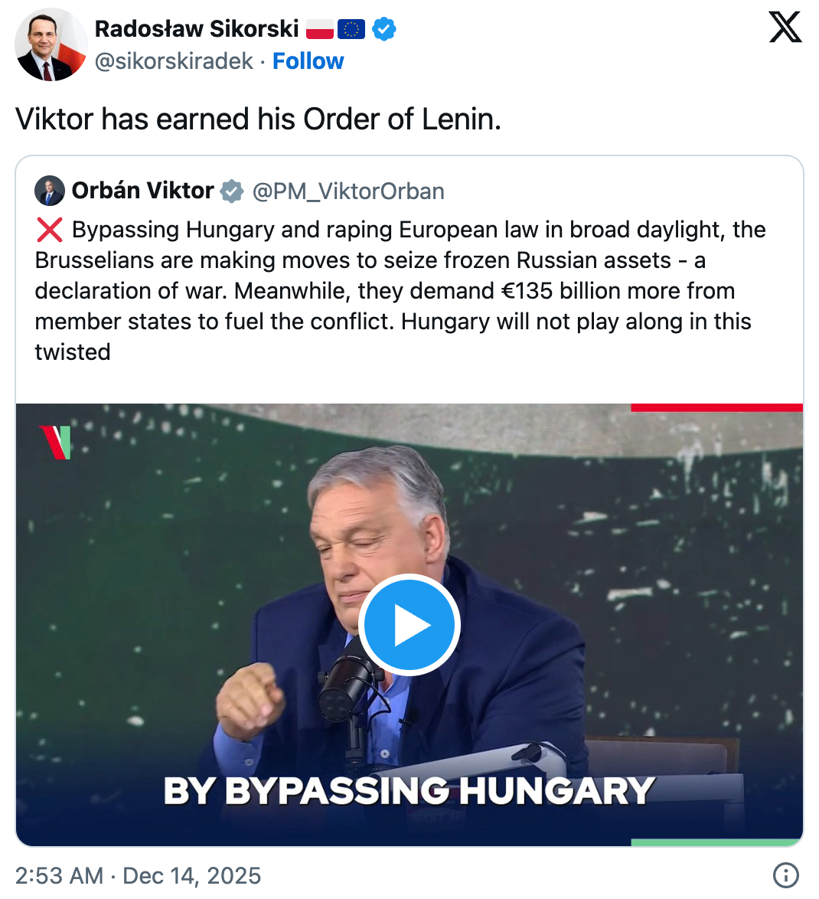Image resolution: width=819 pixels, height=899 pixels.
Task: Follow the @sikorskiradek account
Action: (308, 61)
